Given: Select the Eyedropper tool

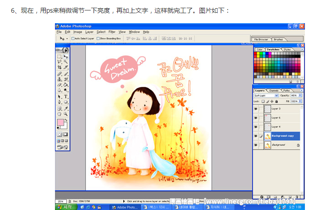Looking at the screenshot, I should [66, 108].
